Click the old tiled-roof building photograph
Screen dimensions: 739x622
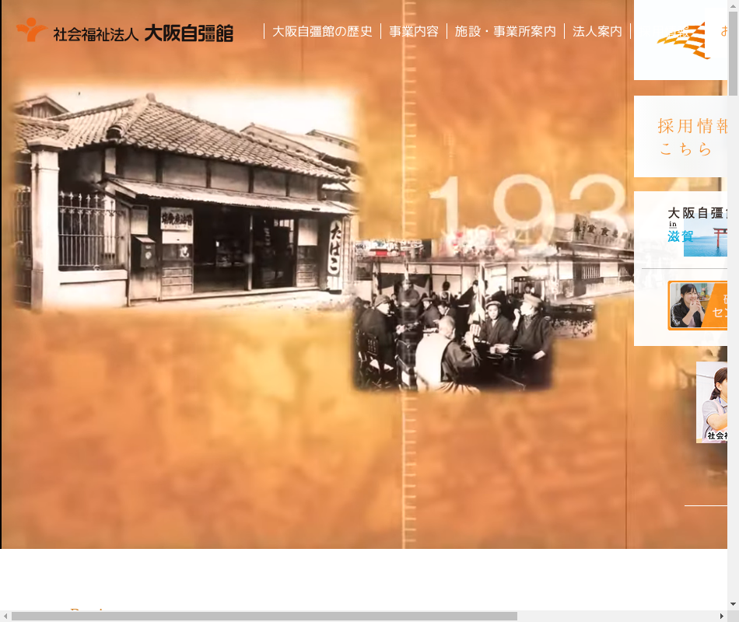[x=187, y=202]
